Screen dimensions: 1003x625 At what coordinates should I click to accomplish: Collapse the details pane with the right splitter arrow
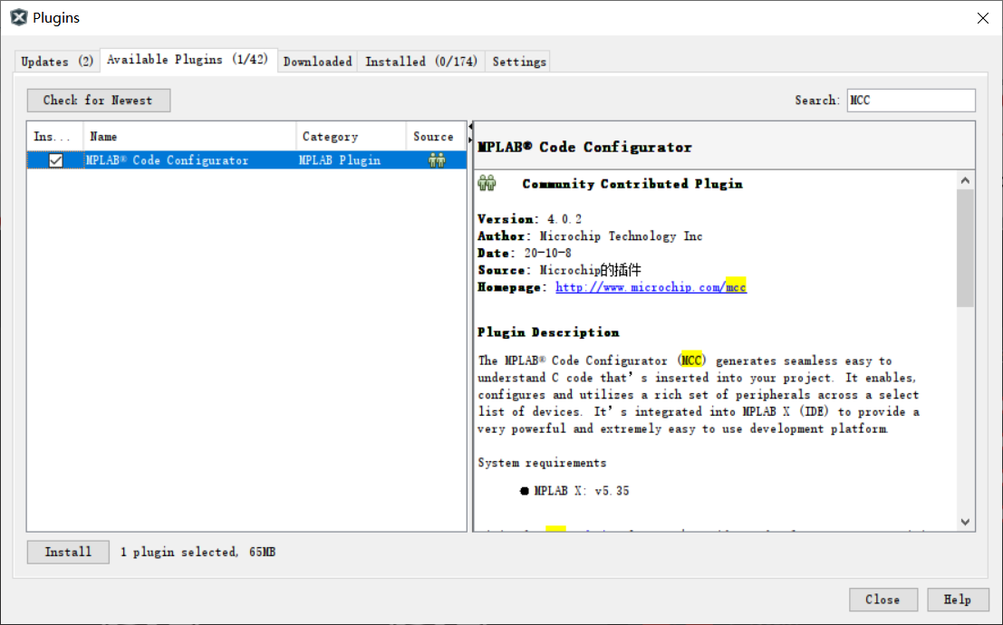tap(470, 139)
